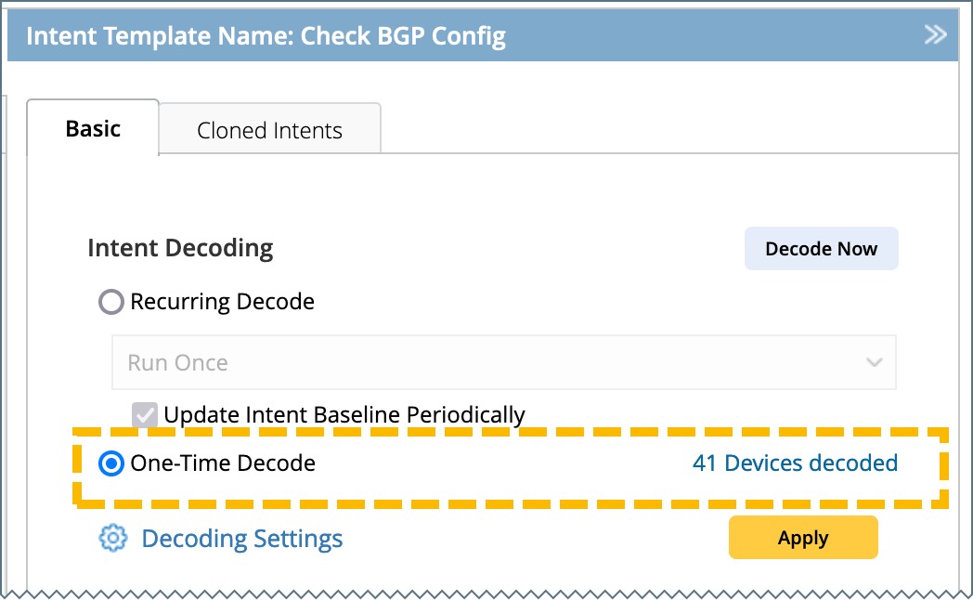This screenshot has width=973, height=600.
Task: Switch to the Basic tab
Action: [x=93, y=128]
